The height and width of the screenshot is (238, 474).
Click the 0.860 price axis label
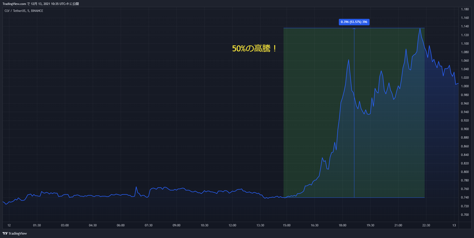click(x=465, y=146)
